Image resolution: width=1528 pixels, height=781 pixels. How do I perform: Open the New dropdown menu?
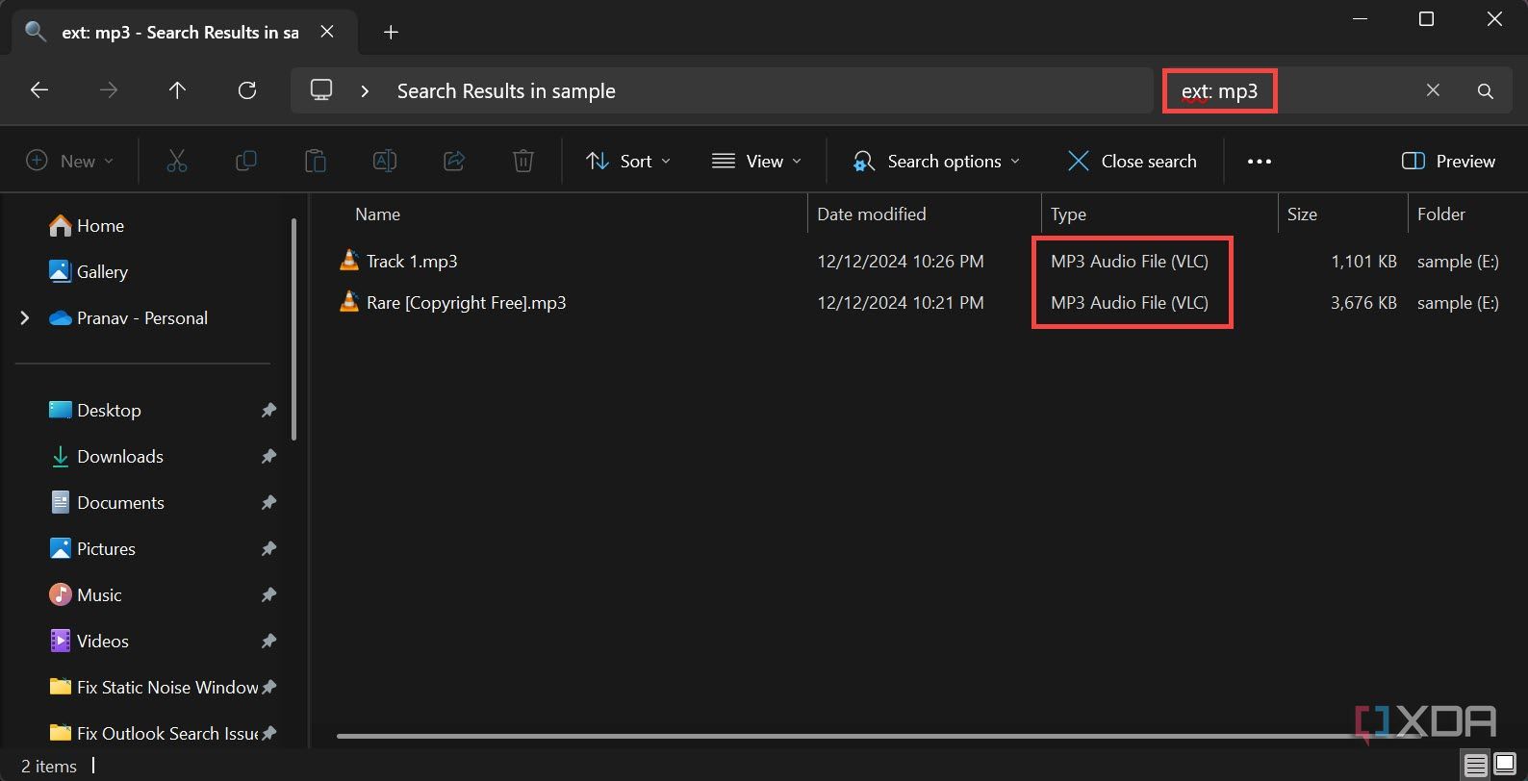pos(69,162)
